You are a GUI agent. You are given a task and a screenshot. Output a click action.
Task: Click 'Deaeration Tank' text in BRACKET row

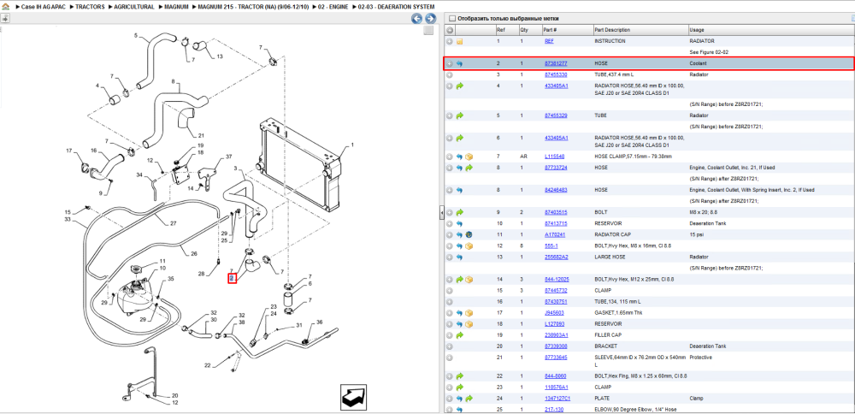707,346
